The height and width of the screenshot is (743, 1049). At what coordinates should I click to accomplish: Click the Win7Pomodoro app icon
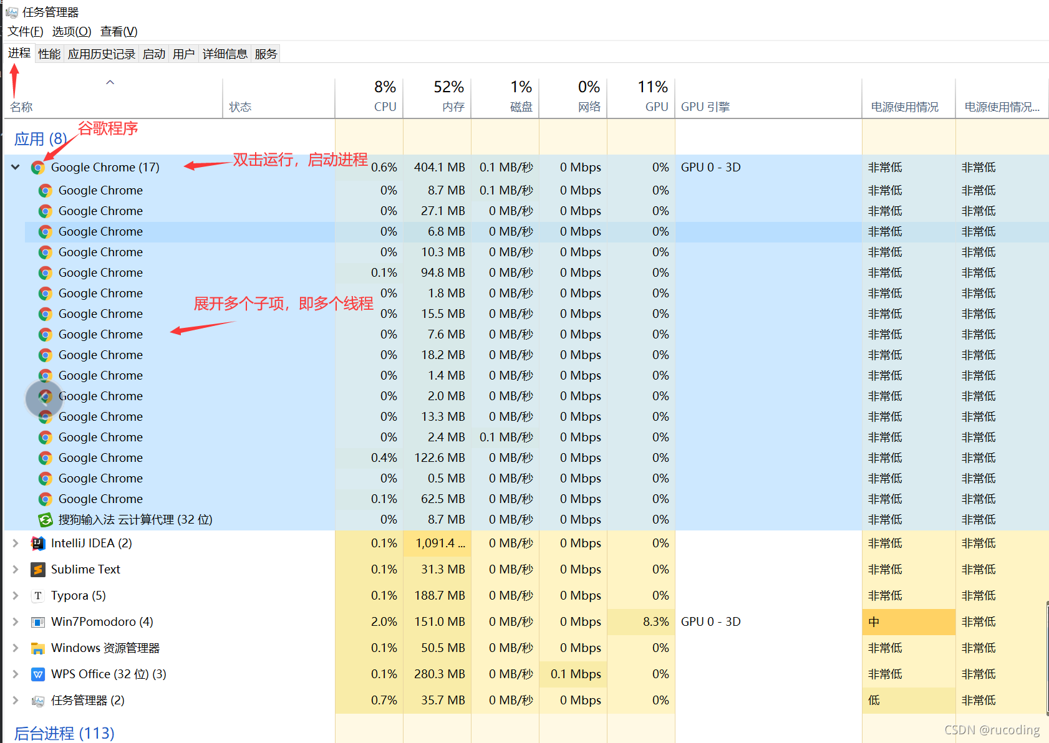pyautogui.click(x=37, y=622)
